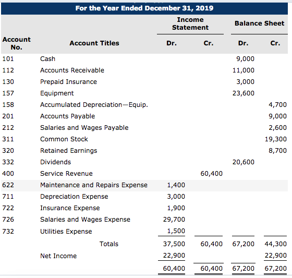Click the Dividends 20,600 debit amount

coord(243,162)
